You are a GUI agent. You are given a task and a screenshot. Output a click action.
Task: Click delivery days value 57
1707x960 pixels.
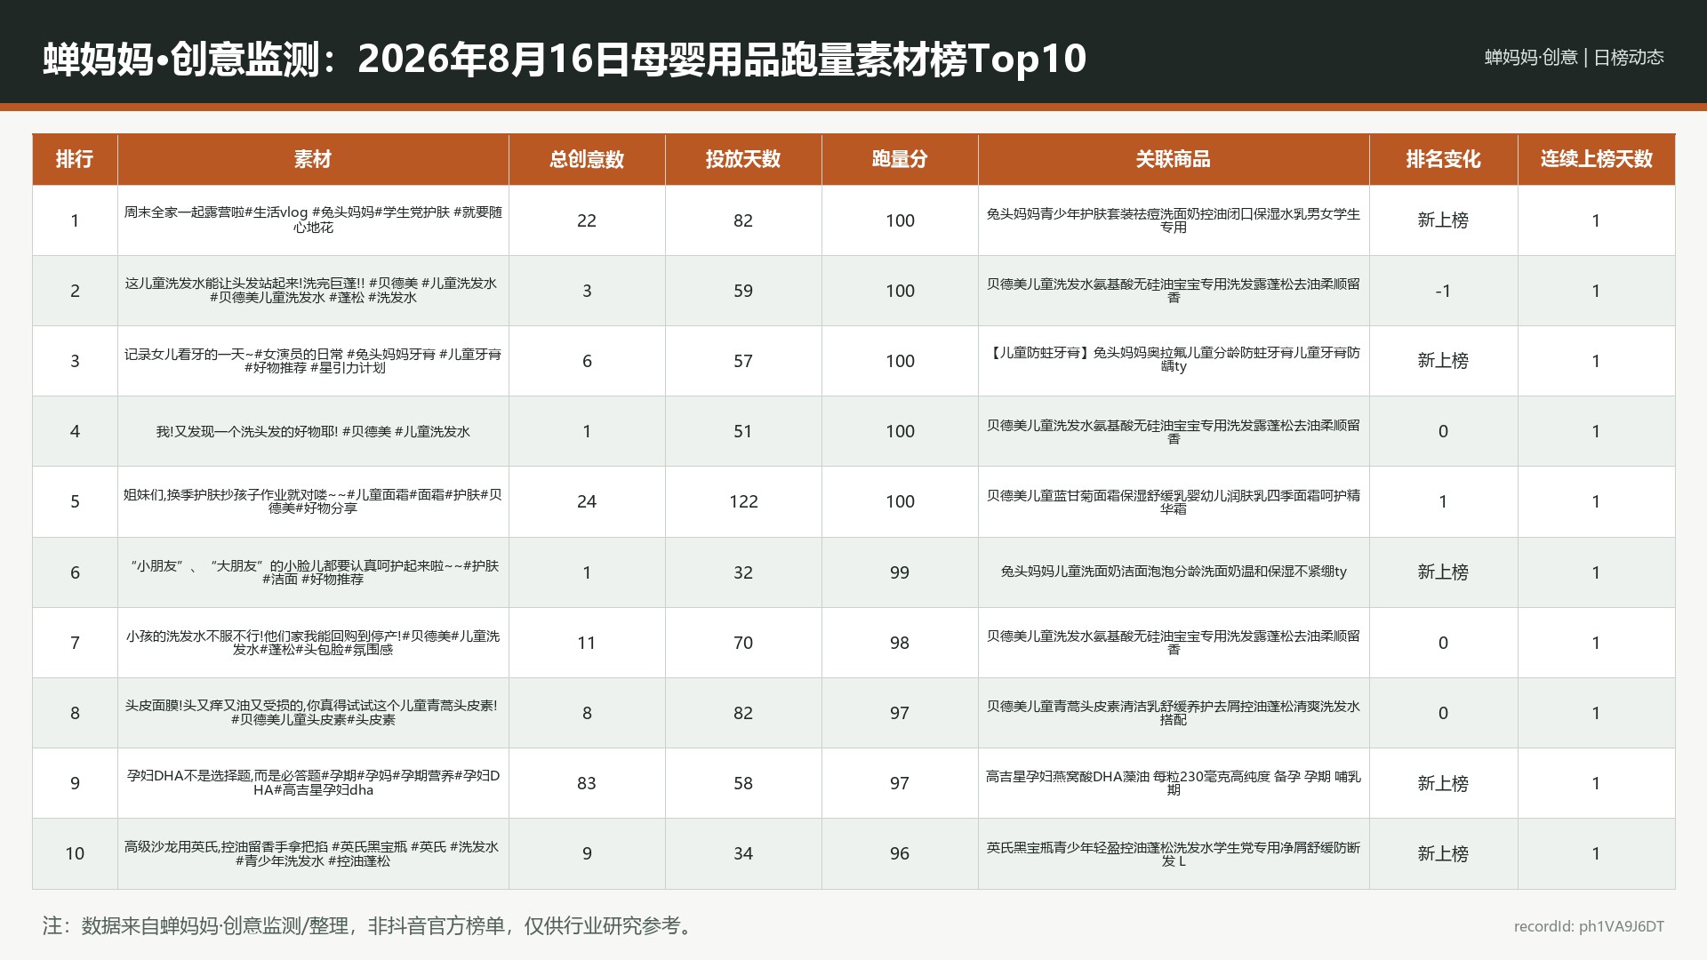(743, 361)
